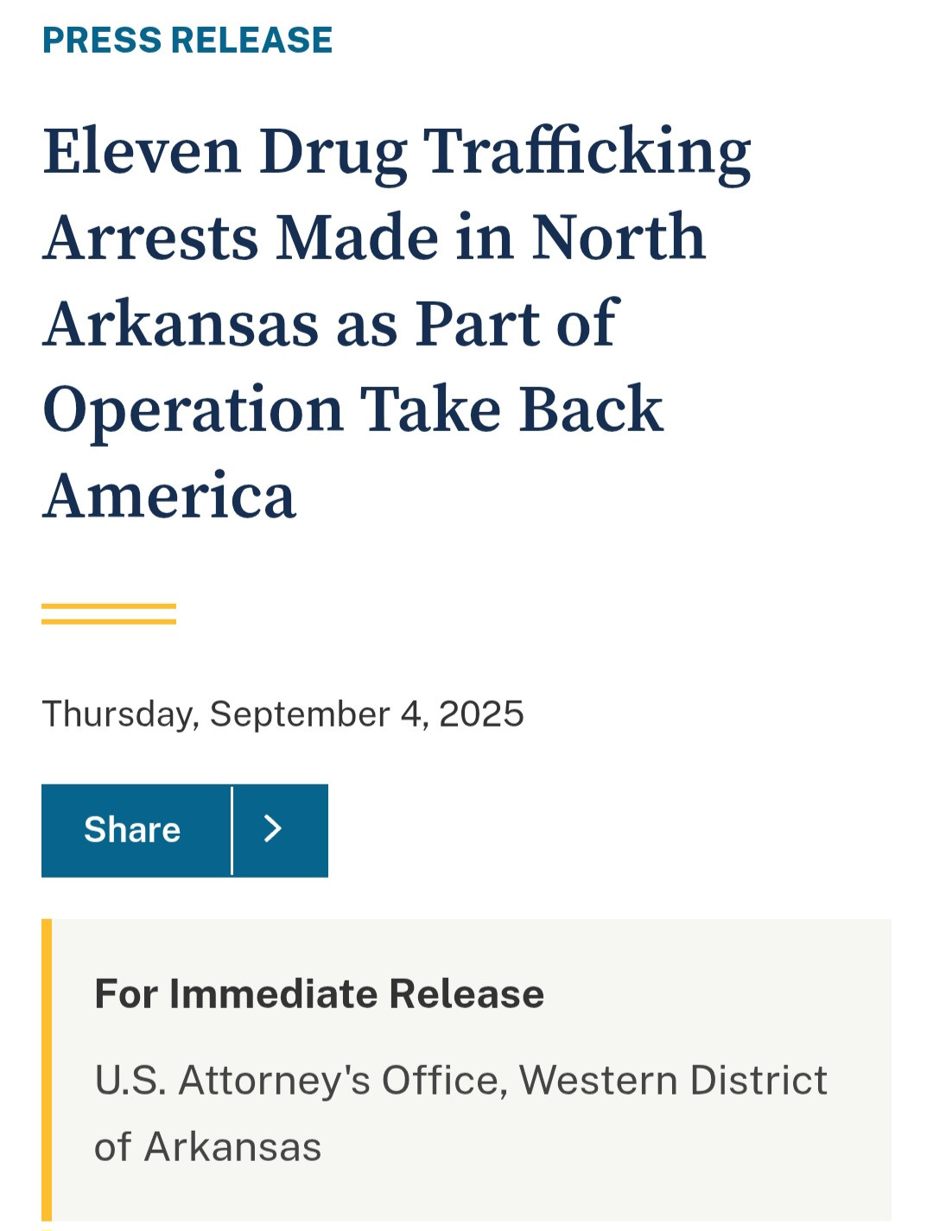Click the headline line 'Arrests Made in North'

[374, 238]
